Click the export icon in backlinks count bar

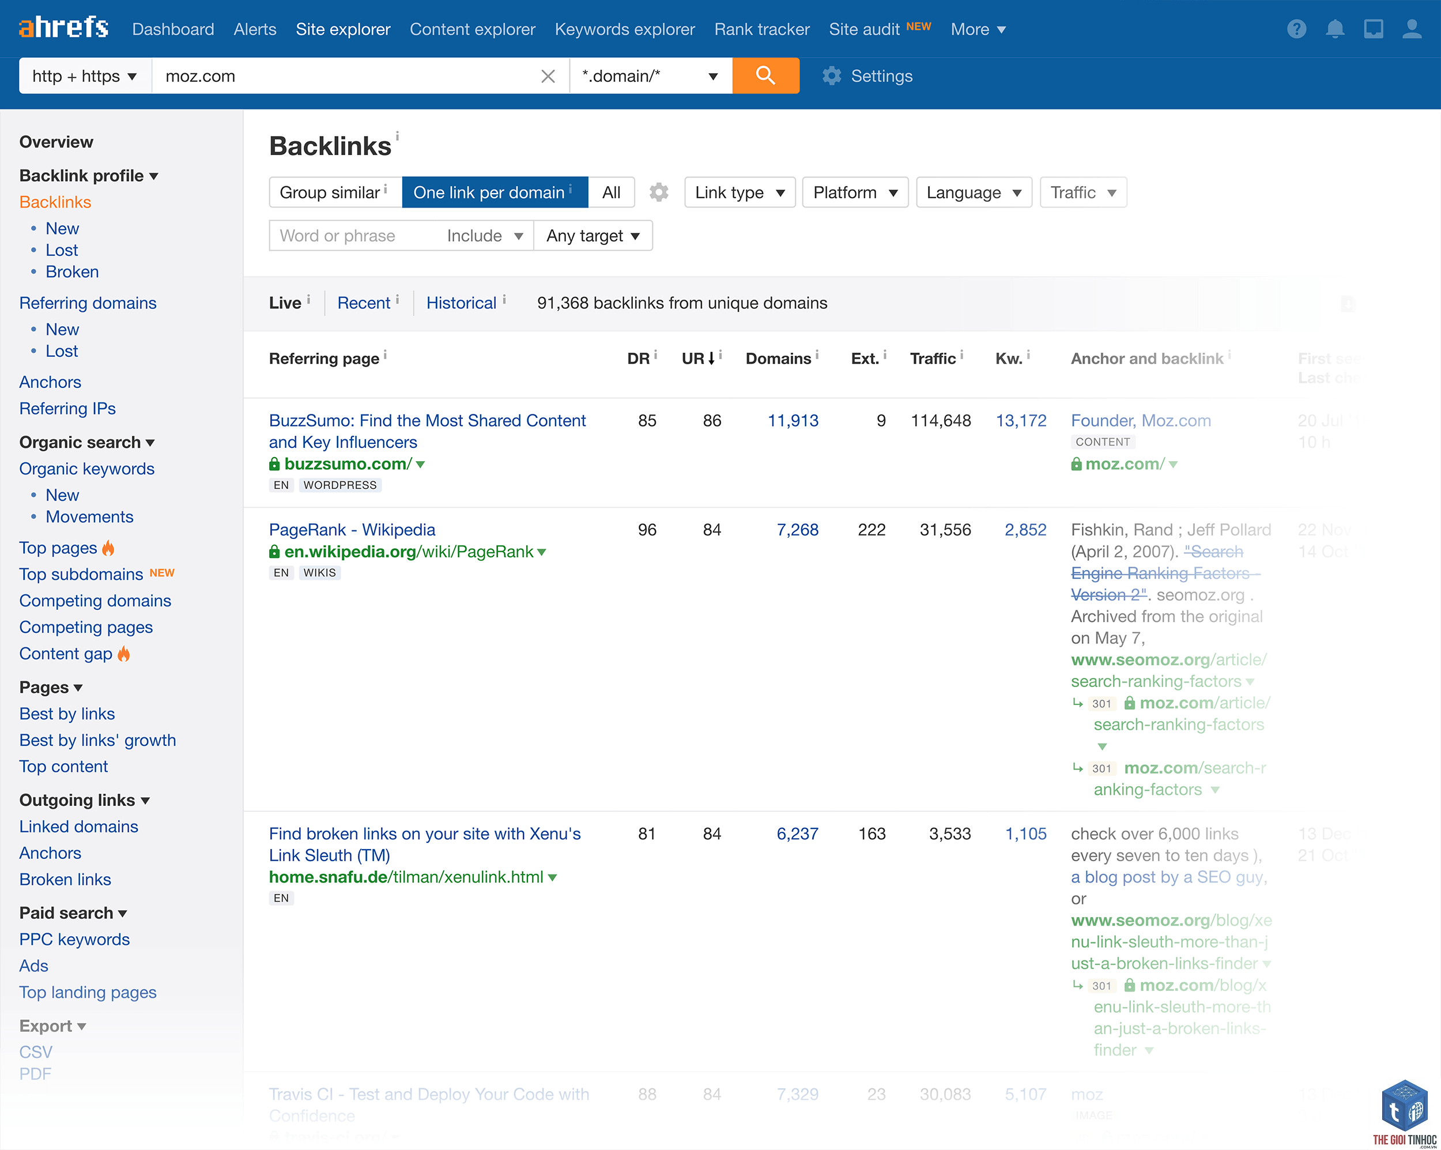click(x=1348, y=304)
